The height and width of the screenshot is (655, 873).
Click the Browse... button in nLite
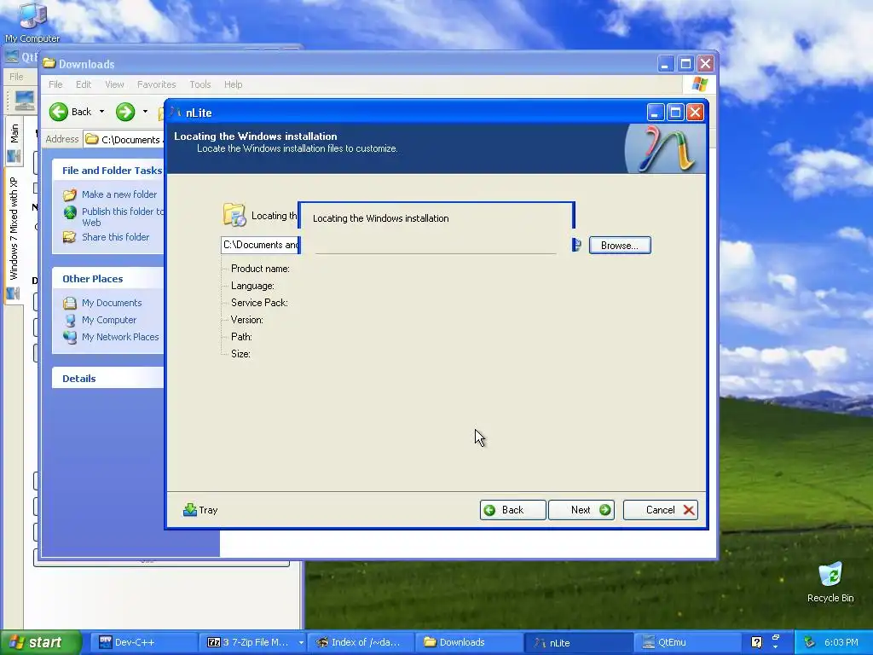(620, 246)
